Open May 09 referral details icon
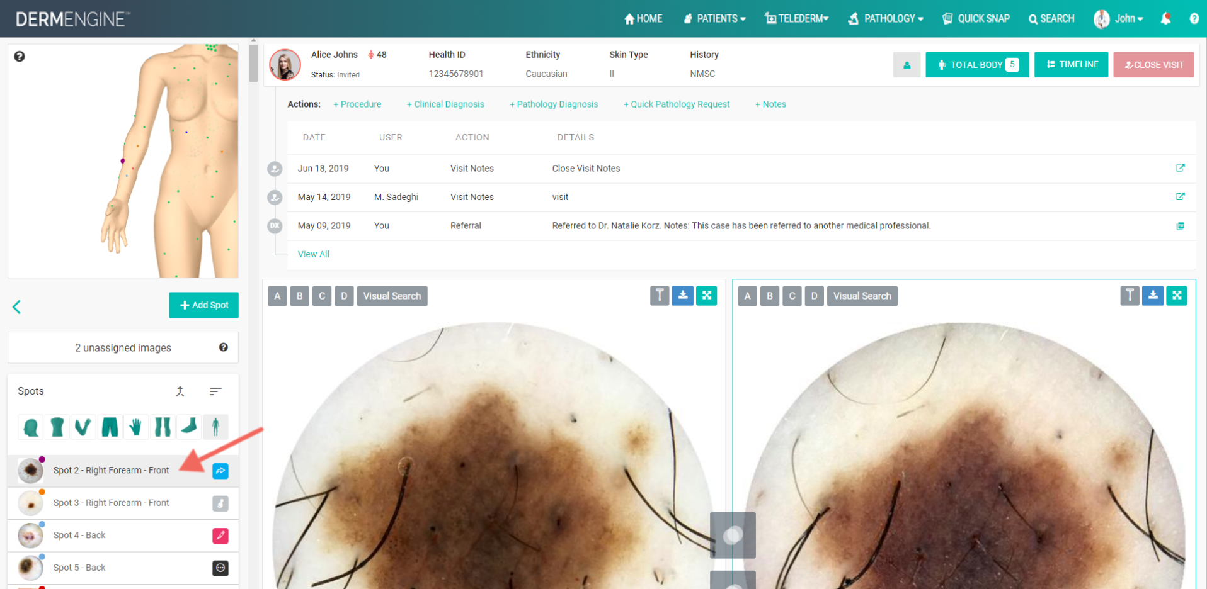1207x589 pixels. tap(1180, 226)
